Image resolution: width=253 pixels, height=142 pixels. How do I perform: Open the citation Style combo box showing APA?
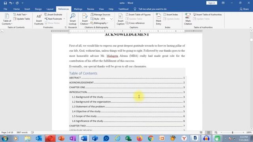click(106, 19)
